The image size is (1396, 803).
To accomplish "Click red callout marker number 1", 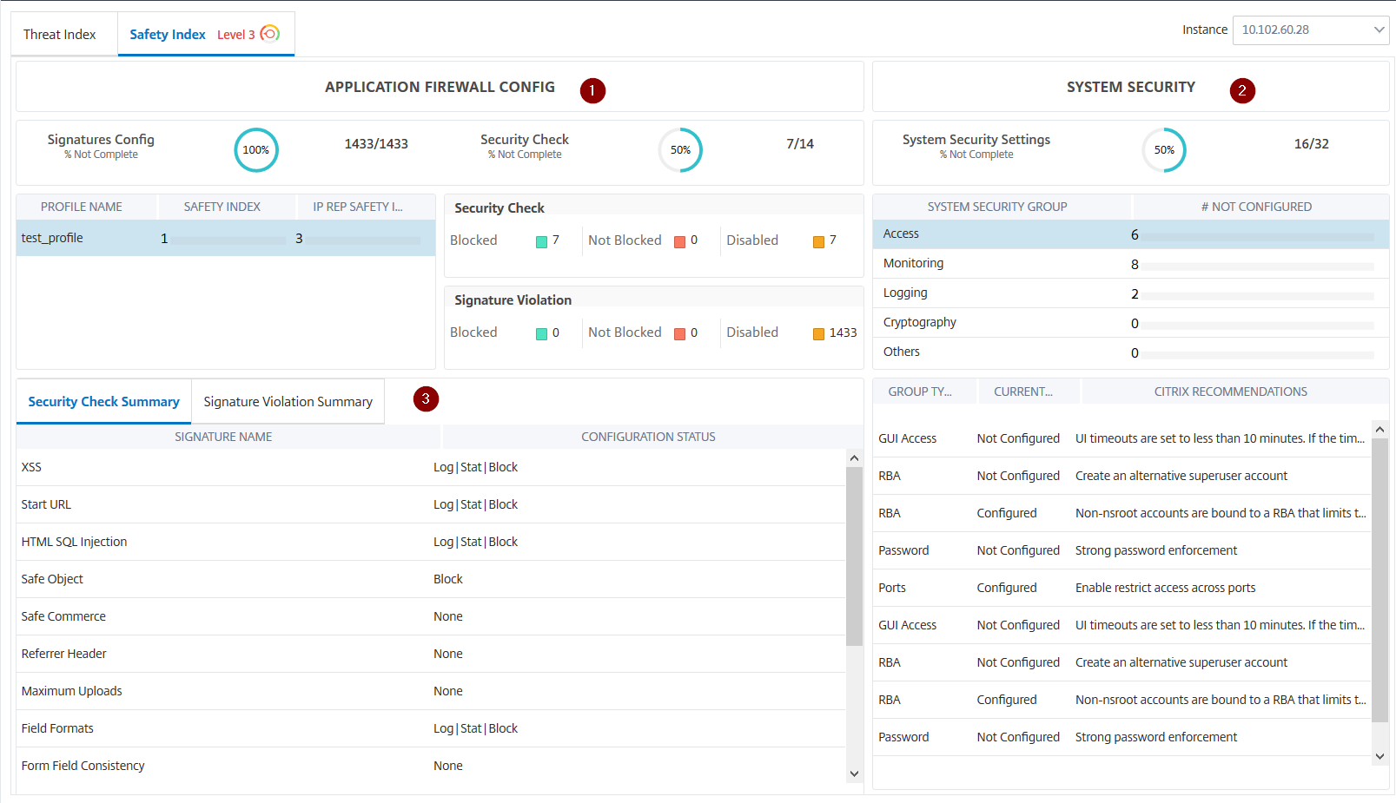I will click(592, 90).
